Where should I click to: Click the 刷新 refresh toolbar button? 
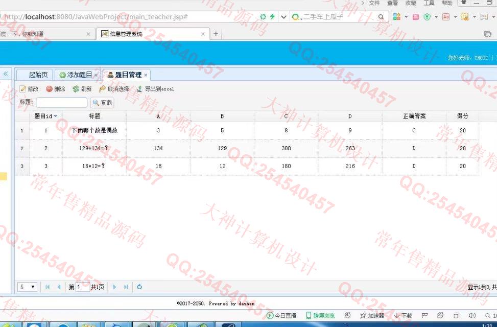click(82, 89)
